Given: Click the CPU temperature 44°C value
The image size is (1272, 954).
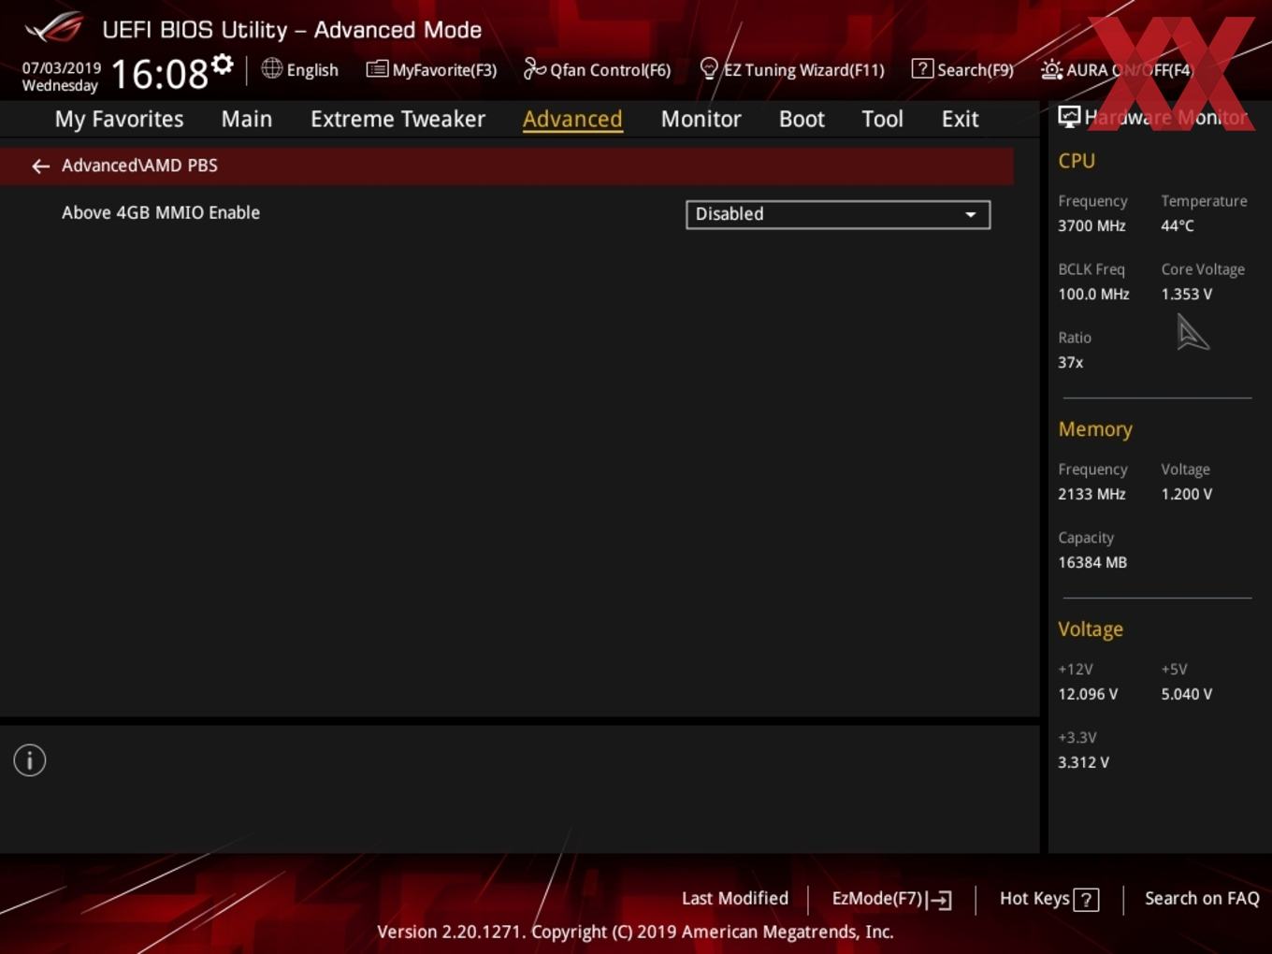Looking at the screenshot, I should point(1178,225).
